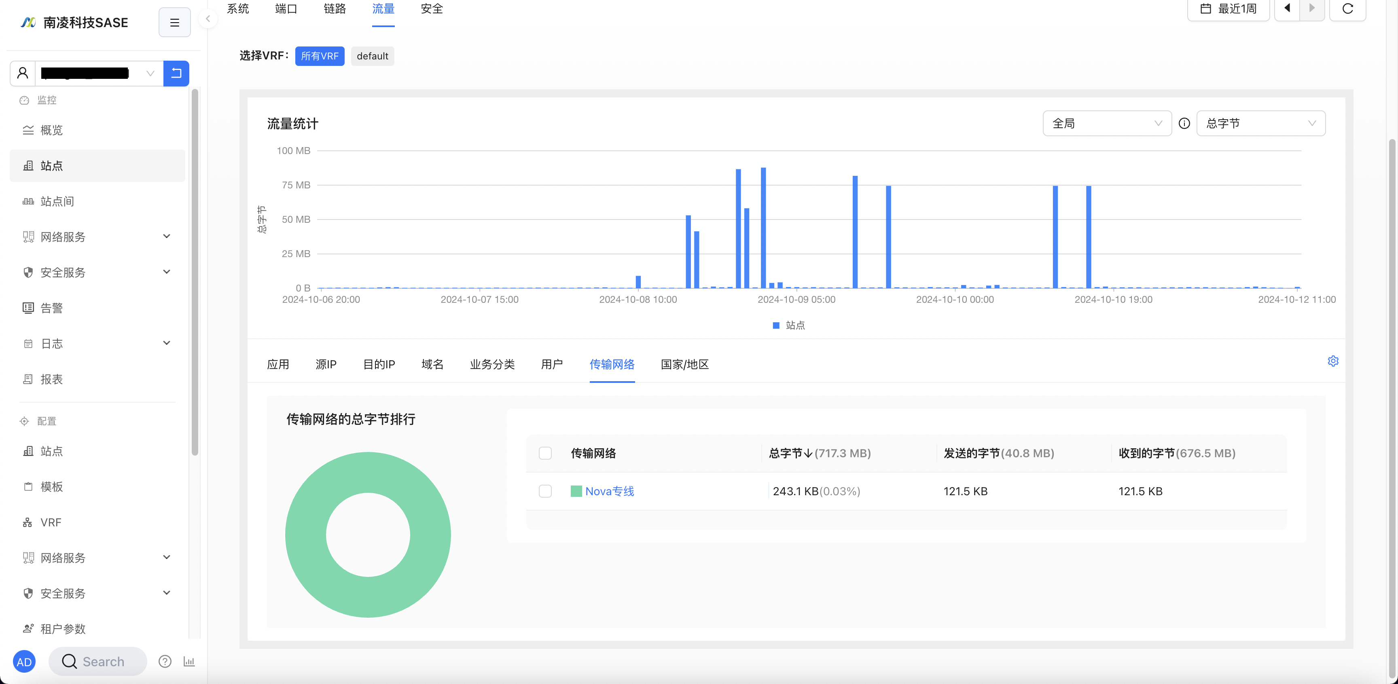Go to next time period arrow
Image resolution: width=1398 pixels, height=684 pixels.
coord(1312,8)
